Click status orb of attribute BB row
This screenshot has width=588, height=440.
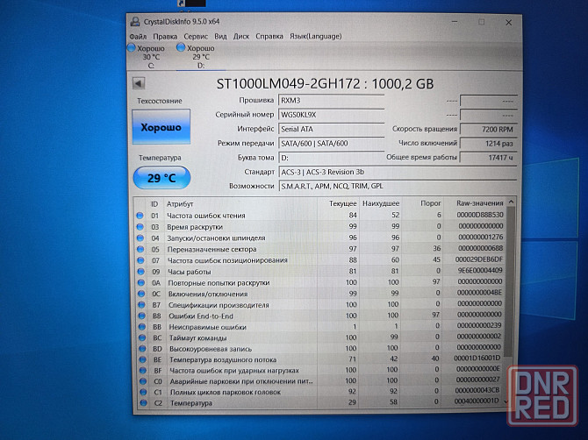point(142,327)
